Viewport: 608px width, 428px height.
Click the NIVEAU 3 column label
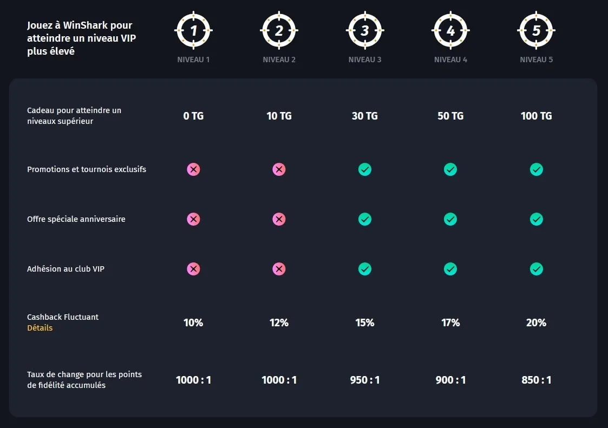364,60
